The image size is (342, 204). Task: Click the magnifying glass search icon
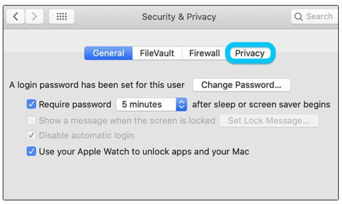(299, 17)
